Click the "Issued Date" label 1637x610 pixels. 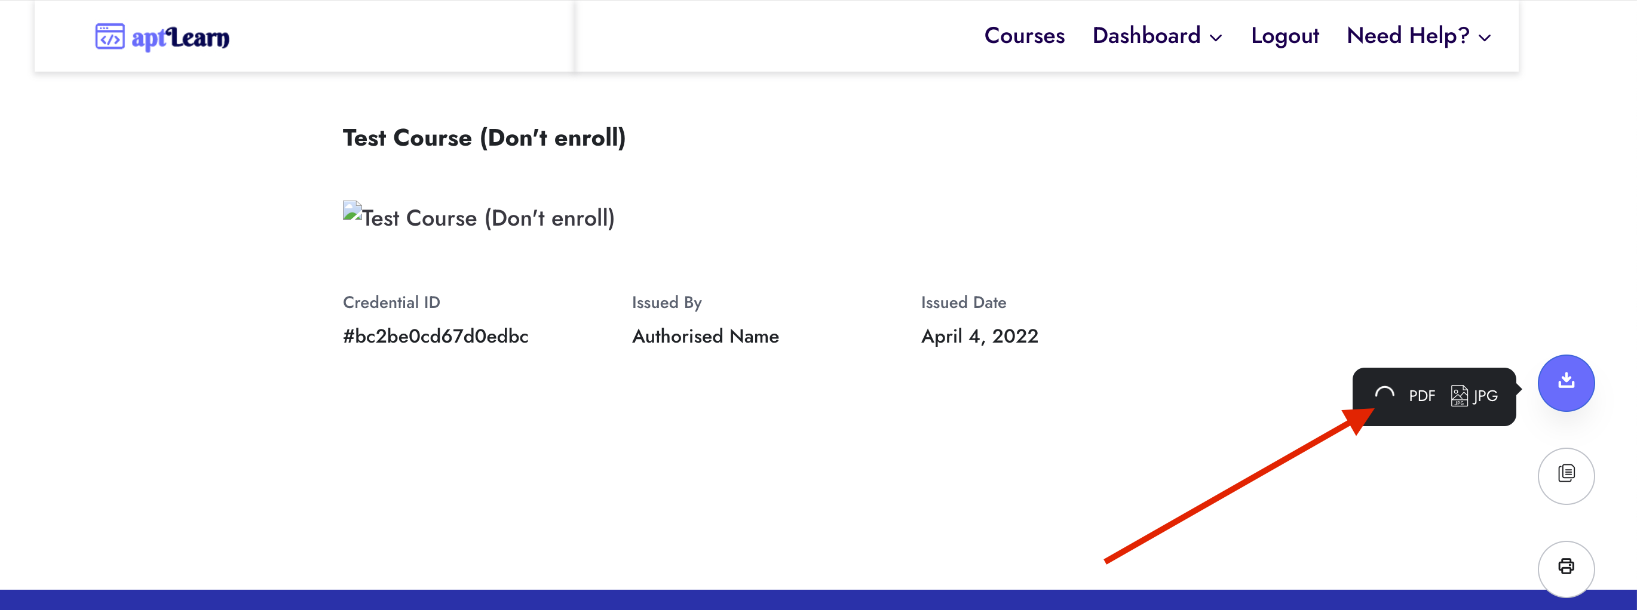(x=964, y=302)
